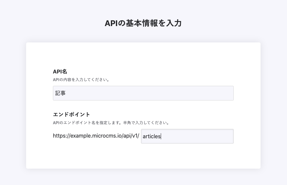287x185 pixels.
Task: Click grey page background left of the heading
Action: click(x=50, y=23)
